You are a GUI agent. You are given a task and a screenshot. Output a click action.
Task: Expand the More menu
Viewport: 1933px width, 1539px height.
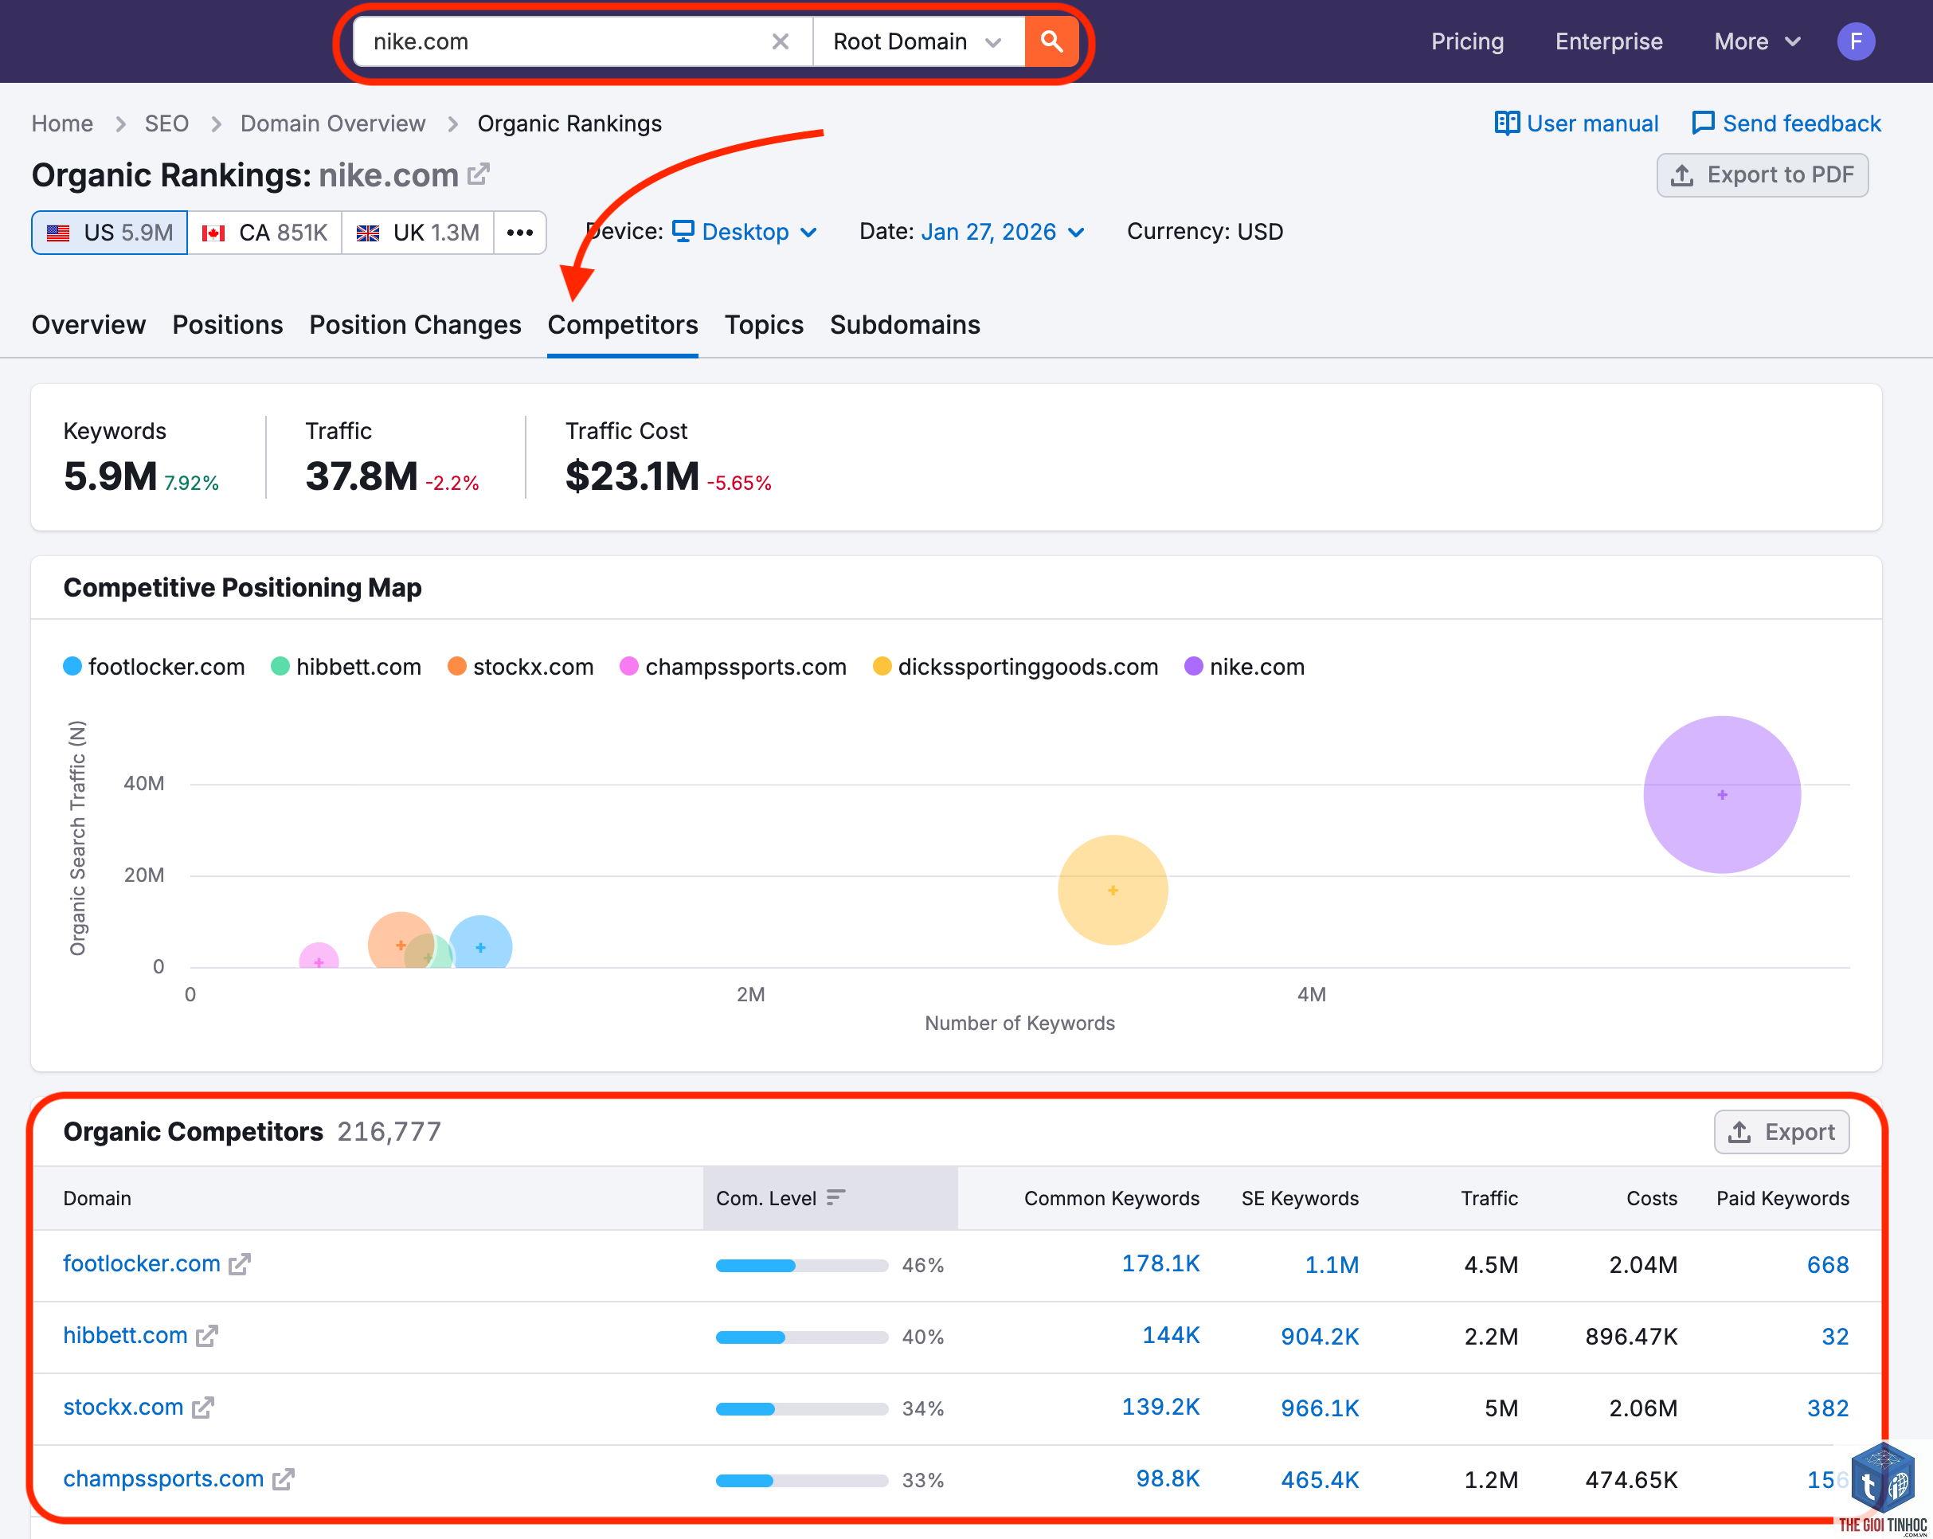tap(1756, 41)
